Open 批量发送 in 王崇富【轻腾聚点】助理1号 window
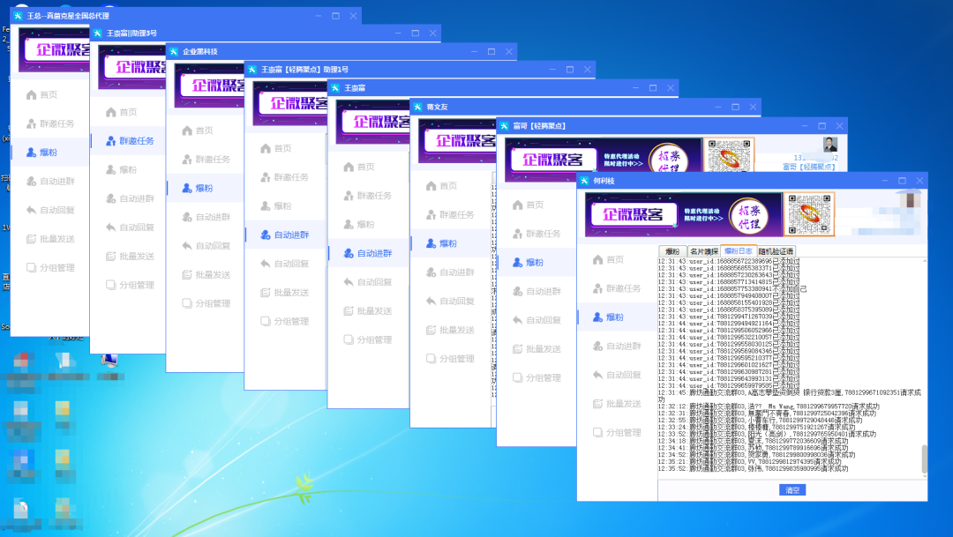This screenshot has height=537, width=953. [x=284, y=293]
